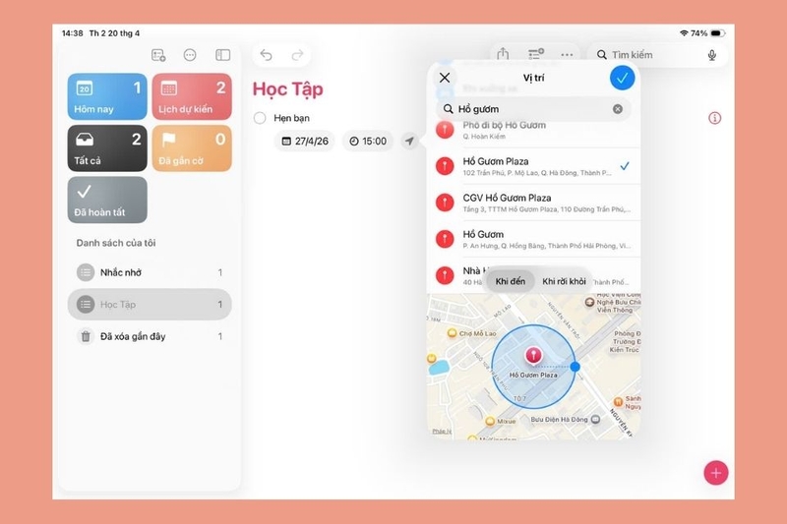
Task: Select the Nhắc nhở list
Action: pos(150,272)
